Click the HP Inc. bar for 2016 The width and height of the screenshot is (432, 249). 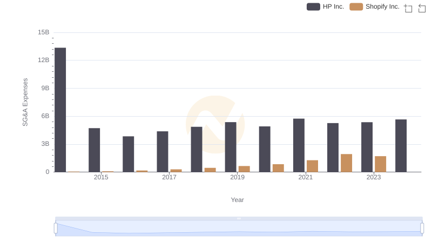point(129,154)
